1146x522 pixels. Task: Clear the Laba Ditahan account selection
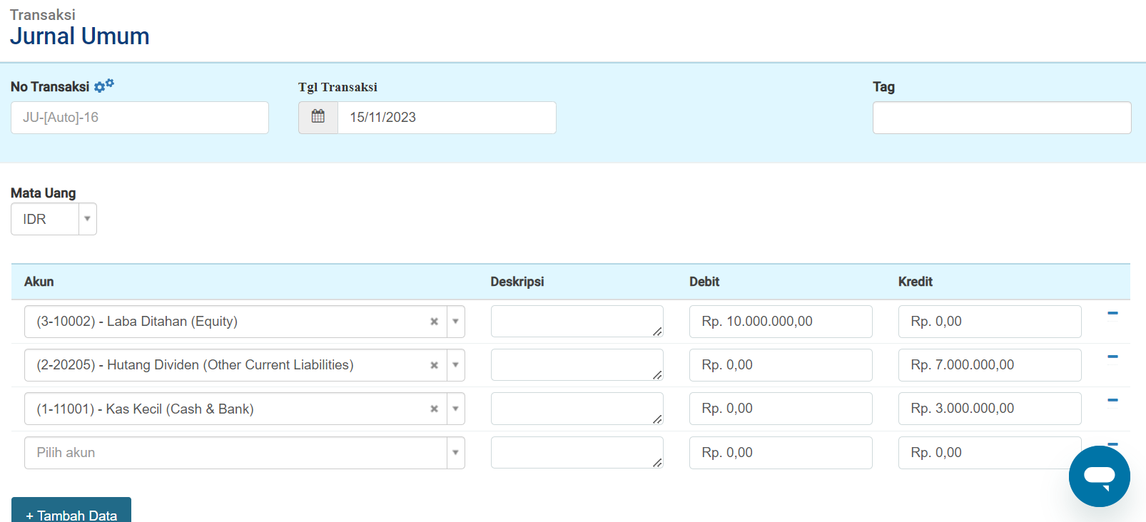(x=434, y=322)
